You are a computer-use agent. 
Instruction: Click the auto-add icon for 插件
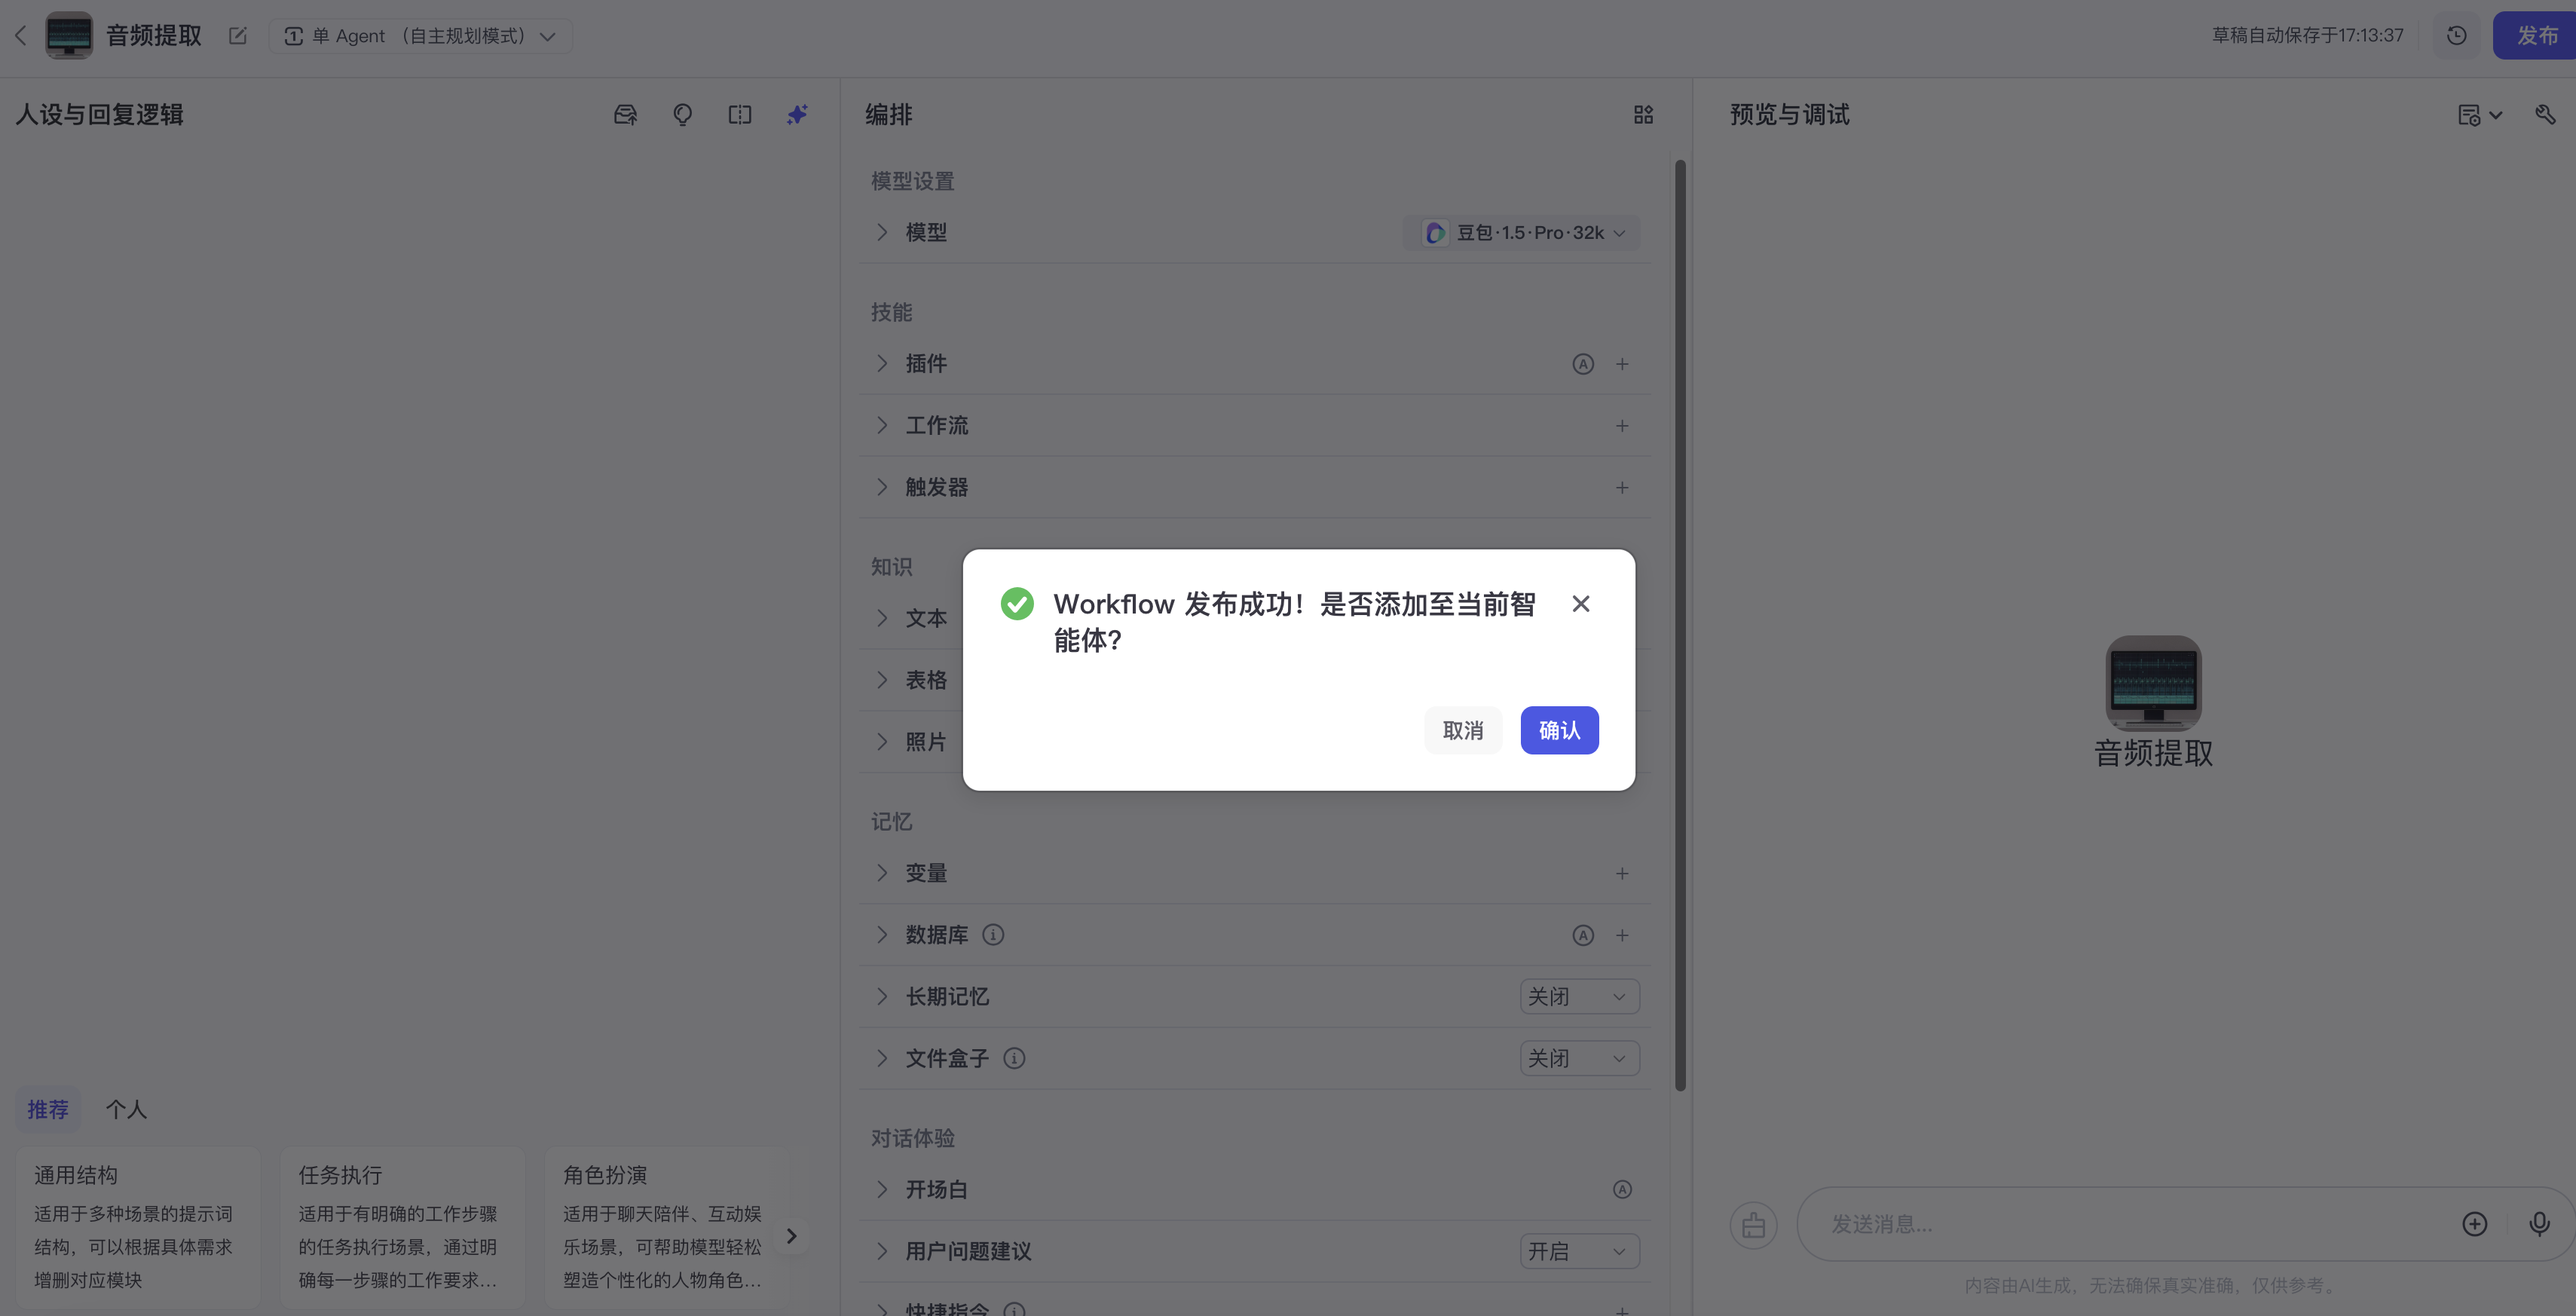click(1582, 364)
